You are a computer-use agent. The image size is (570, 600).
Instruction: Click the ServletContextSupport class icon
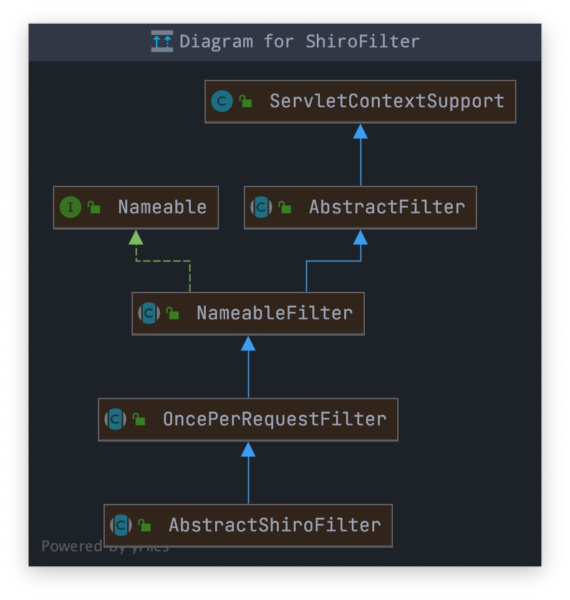click(x=222, y=101)
